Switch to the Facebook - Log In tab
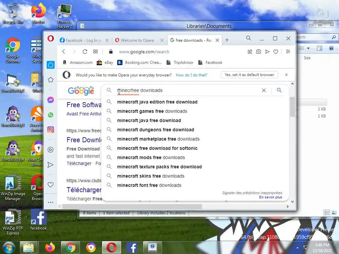The width and height of the screenshot is (339, 254). tap(83, 40)
